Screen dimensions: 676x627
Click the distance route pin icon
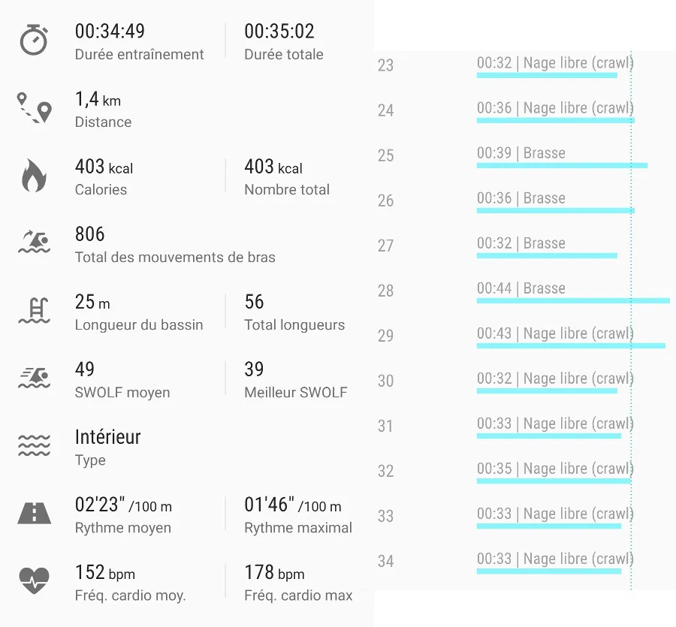(34, 107)
